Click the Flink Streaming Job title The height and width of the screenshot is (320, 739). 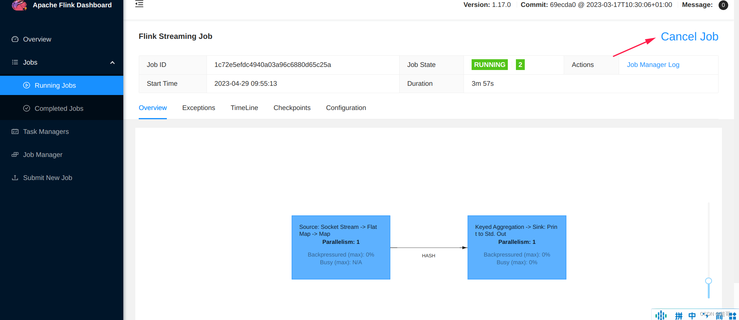(175, 36)
